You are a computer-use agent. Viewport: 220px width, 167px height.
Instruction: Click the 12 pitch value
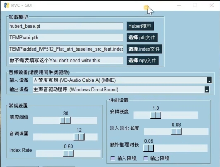79,130
